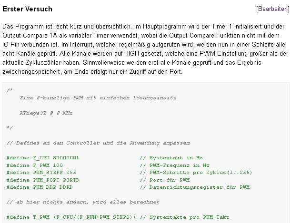Click the 'PWM-Frequenz in Hz' comment
The image size is (291, 223).
point(174,165)
